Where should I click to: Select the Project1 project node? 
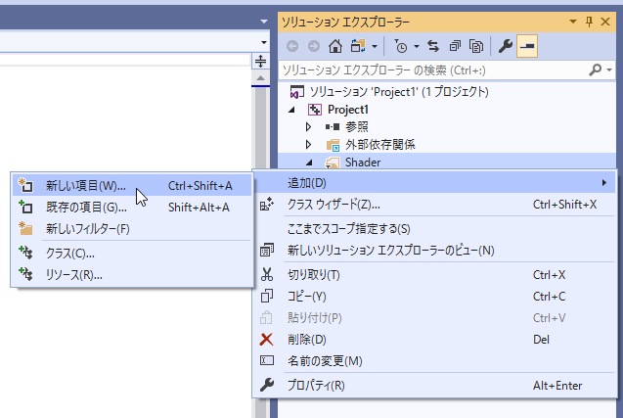pyautogui.click(x=347, y=110)
